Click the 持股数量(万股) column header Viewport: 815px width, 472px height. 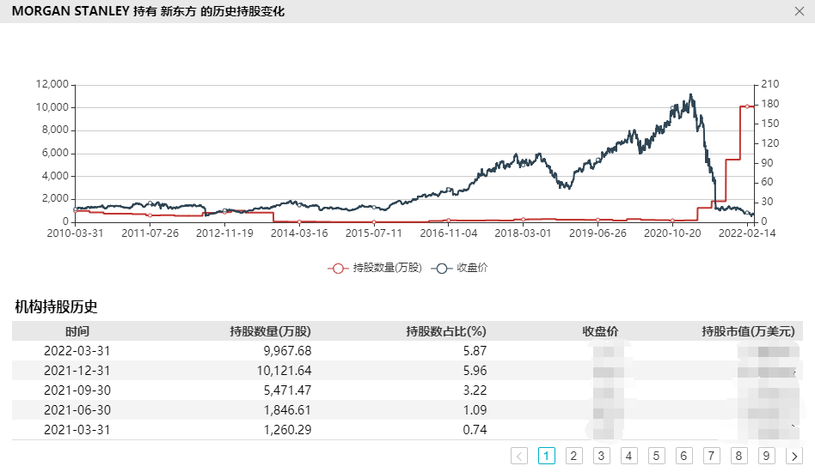coord(270,331)
